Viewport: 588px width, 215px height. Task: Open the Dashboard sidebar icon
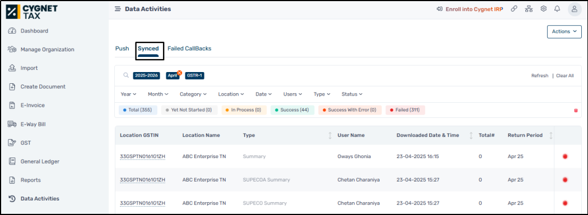(12, 31)
